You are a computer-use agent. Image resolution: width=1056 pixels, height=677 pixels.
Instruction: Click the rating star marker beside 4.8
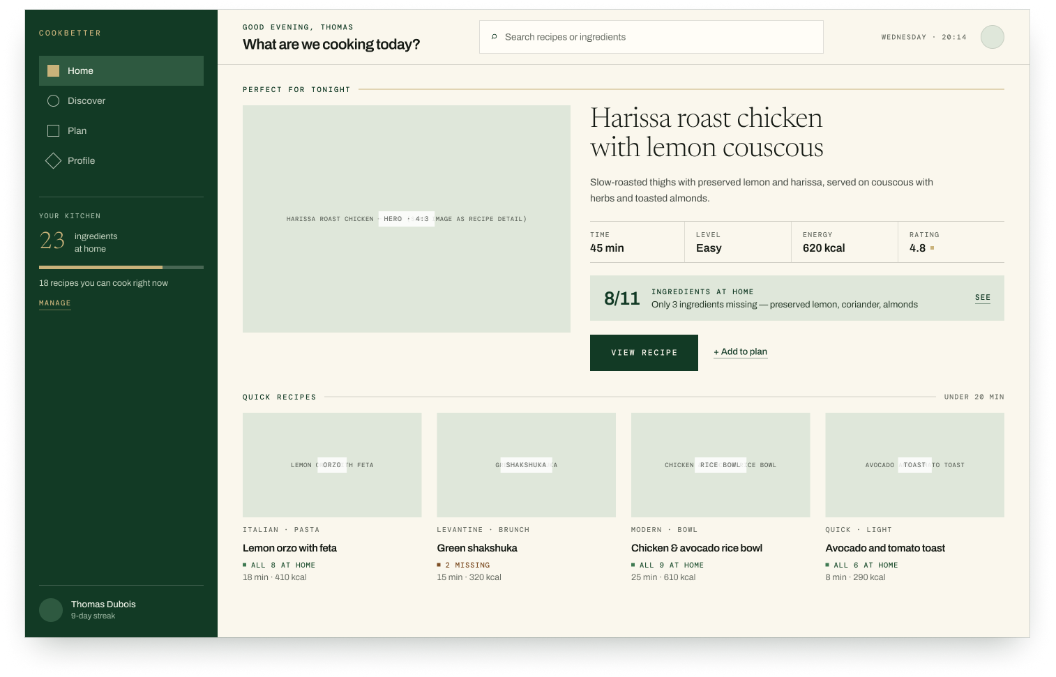click(933, 248)
